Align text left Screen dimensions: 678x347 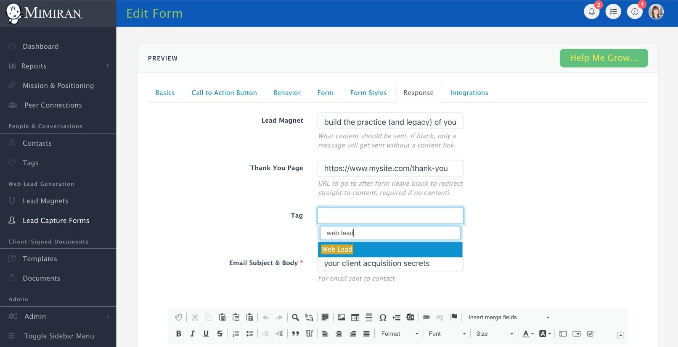(325, 334)
